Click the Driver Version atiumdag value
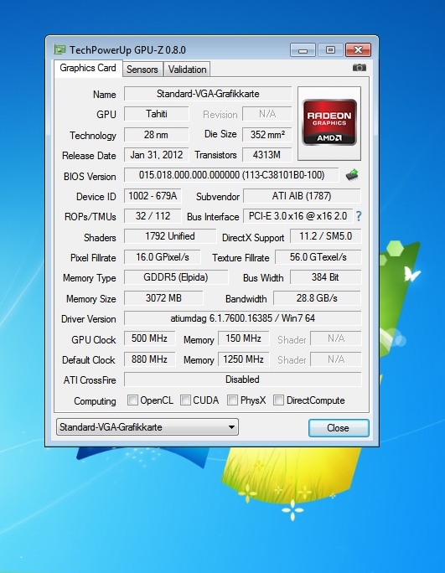This screenshot has height=573, width=445. (x=243, y=318)
